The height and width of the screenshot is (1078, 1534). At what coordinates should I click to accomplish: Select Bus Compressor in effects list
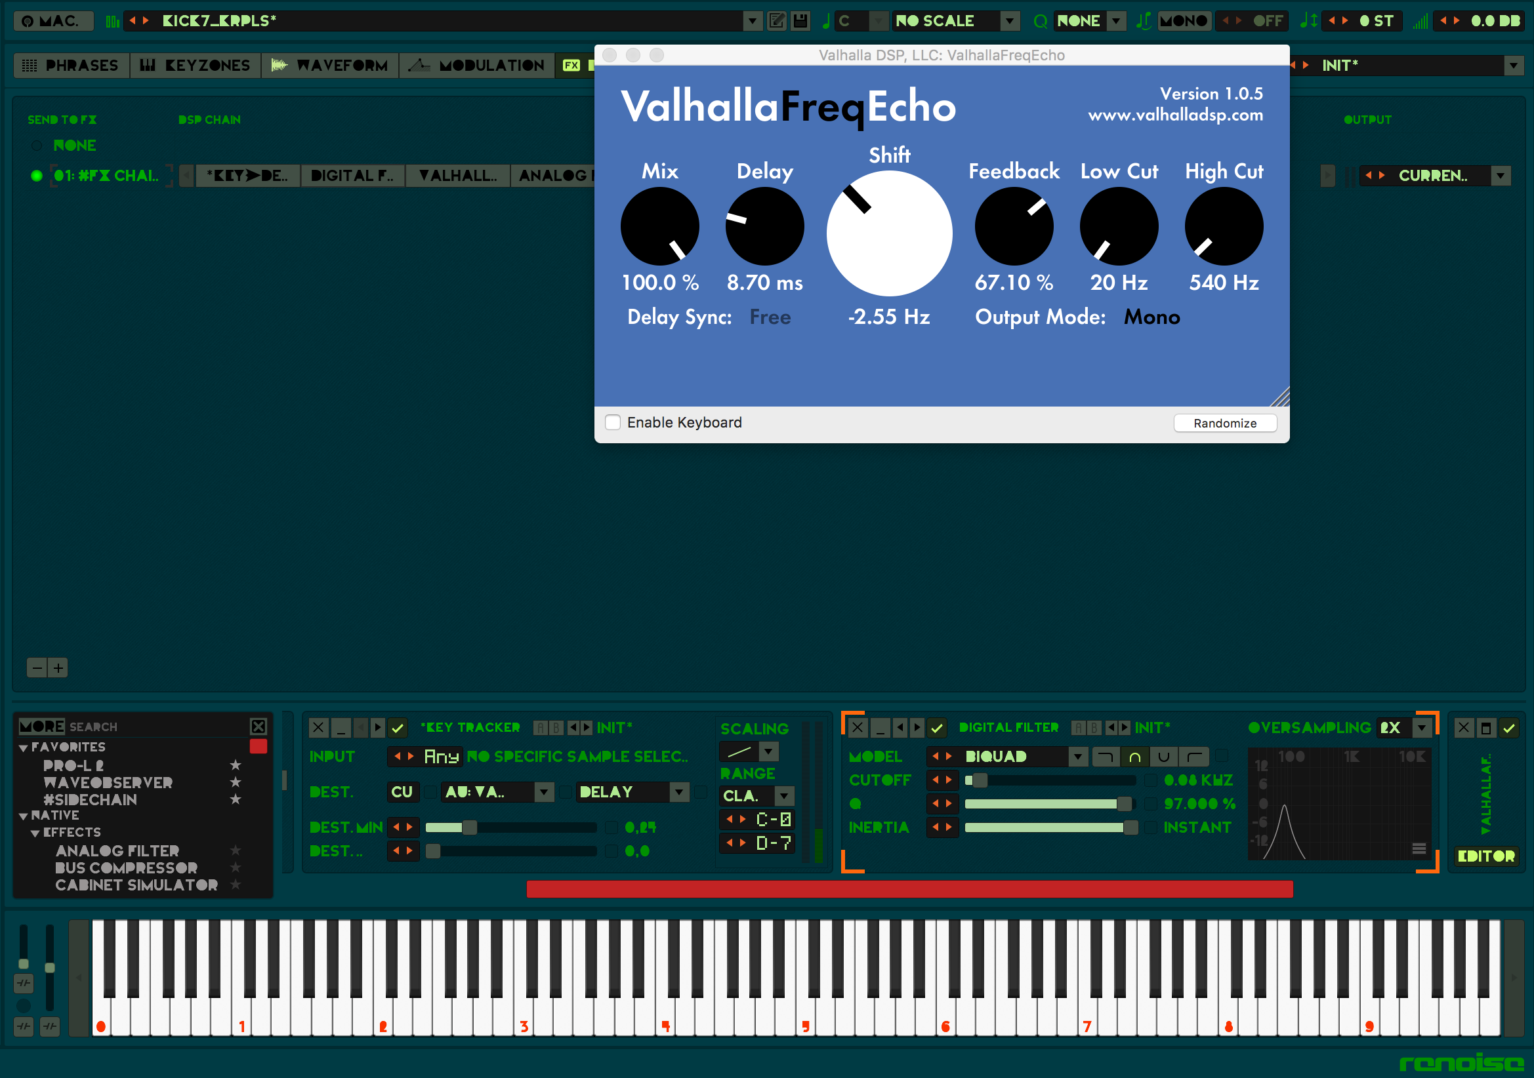tap(126, 868)
